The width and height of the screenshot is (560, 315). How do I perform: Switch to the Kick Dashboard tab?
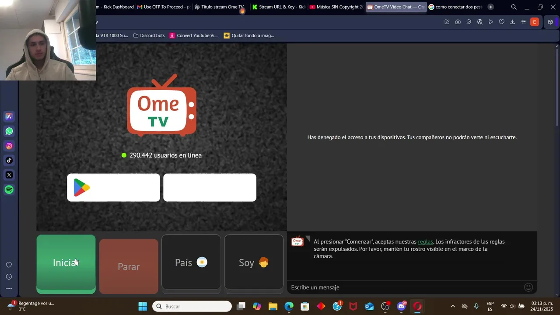(115, 7)
